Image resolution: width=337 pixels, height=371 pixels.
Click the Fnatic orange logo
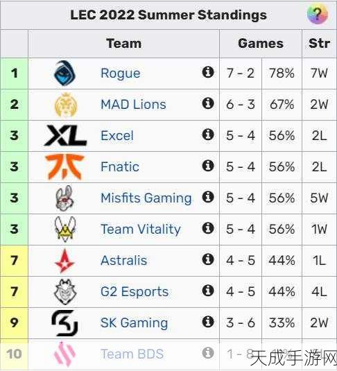(64, 166)
